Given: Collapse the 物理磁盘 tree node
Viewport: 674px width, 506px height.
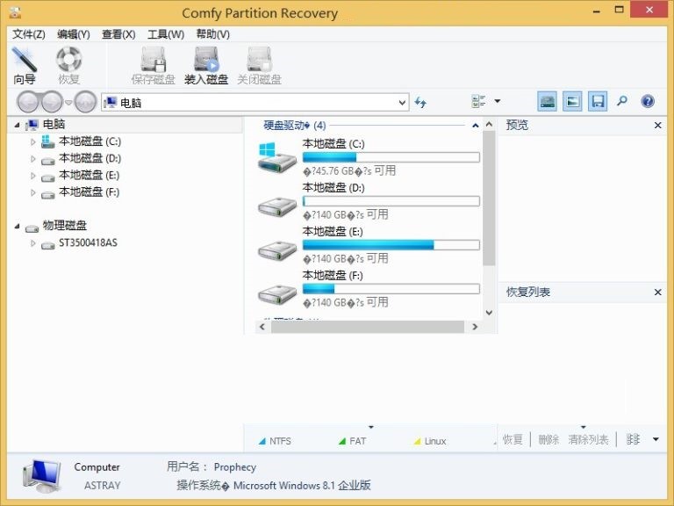Looking at the screenshot, I should click(17, 226).
